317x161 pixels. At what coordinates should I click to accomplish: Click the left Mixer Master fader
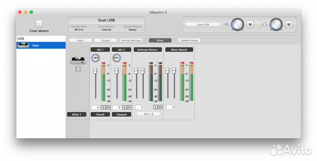tap(167, 71)
